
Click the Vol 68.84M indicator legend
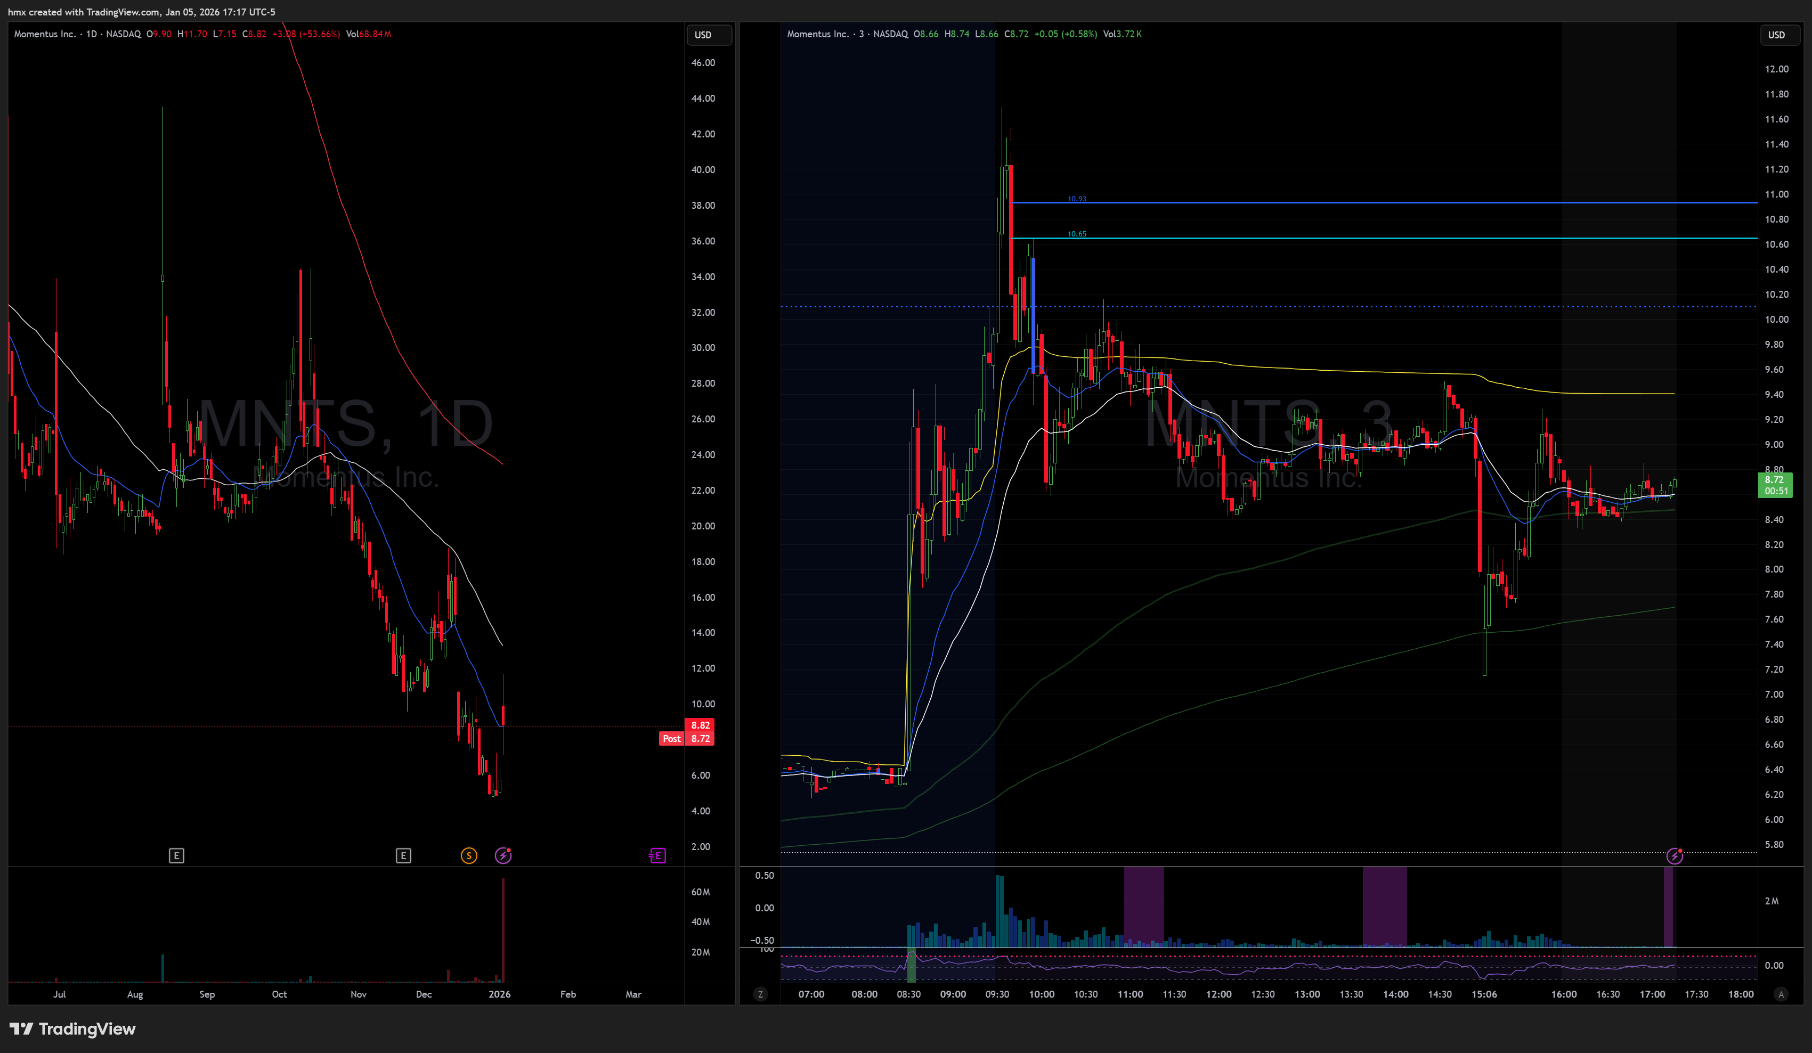(x=368, y=34)
